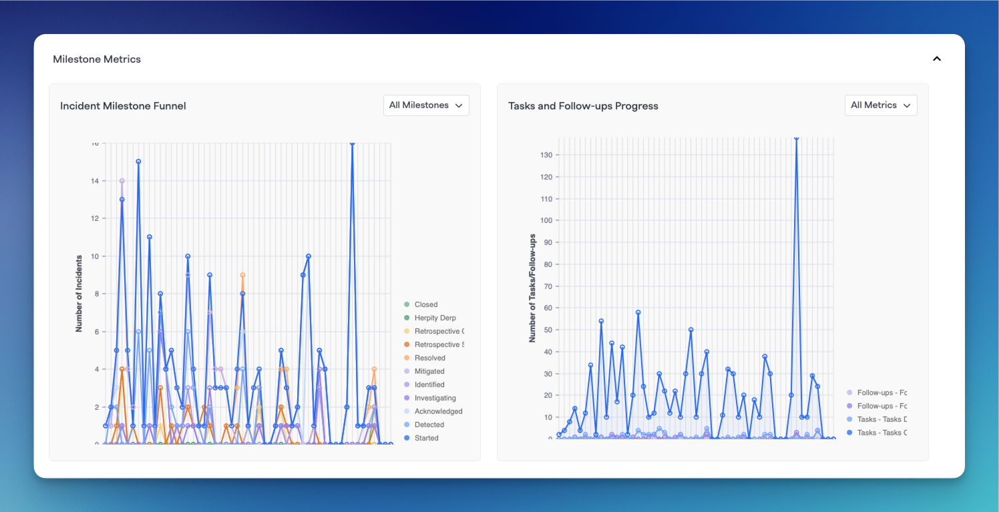Screen dimensions: 999x512
Task: Click the Incident Milestone Funnel title
Action: tap(123, 105)
